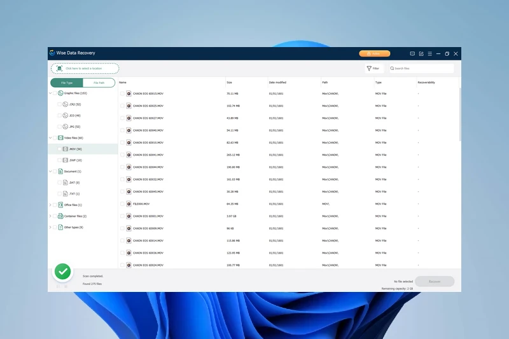Click the Other types question-mark icon
The width and height of the screenshot is (509, 339).
60,228
